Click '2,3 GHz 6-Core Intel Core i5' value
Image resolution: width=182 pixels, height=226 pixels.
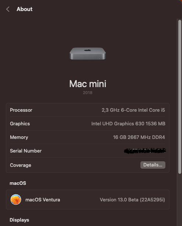point(133,110)
